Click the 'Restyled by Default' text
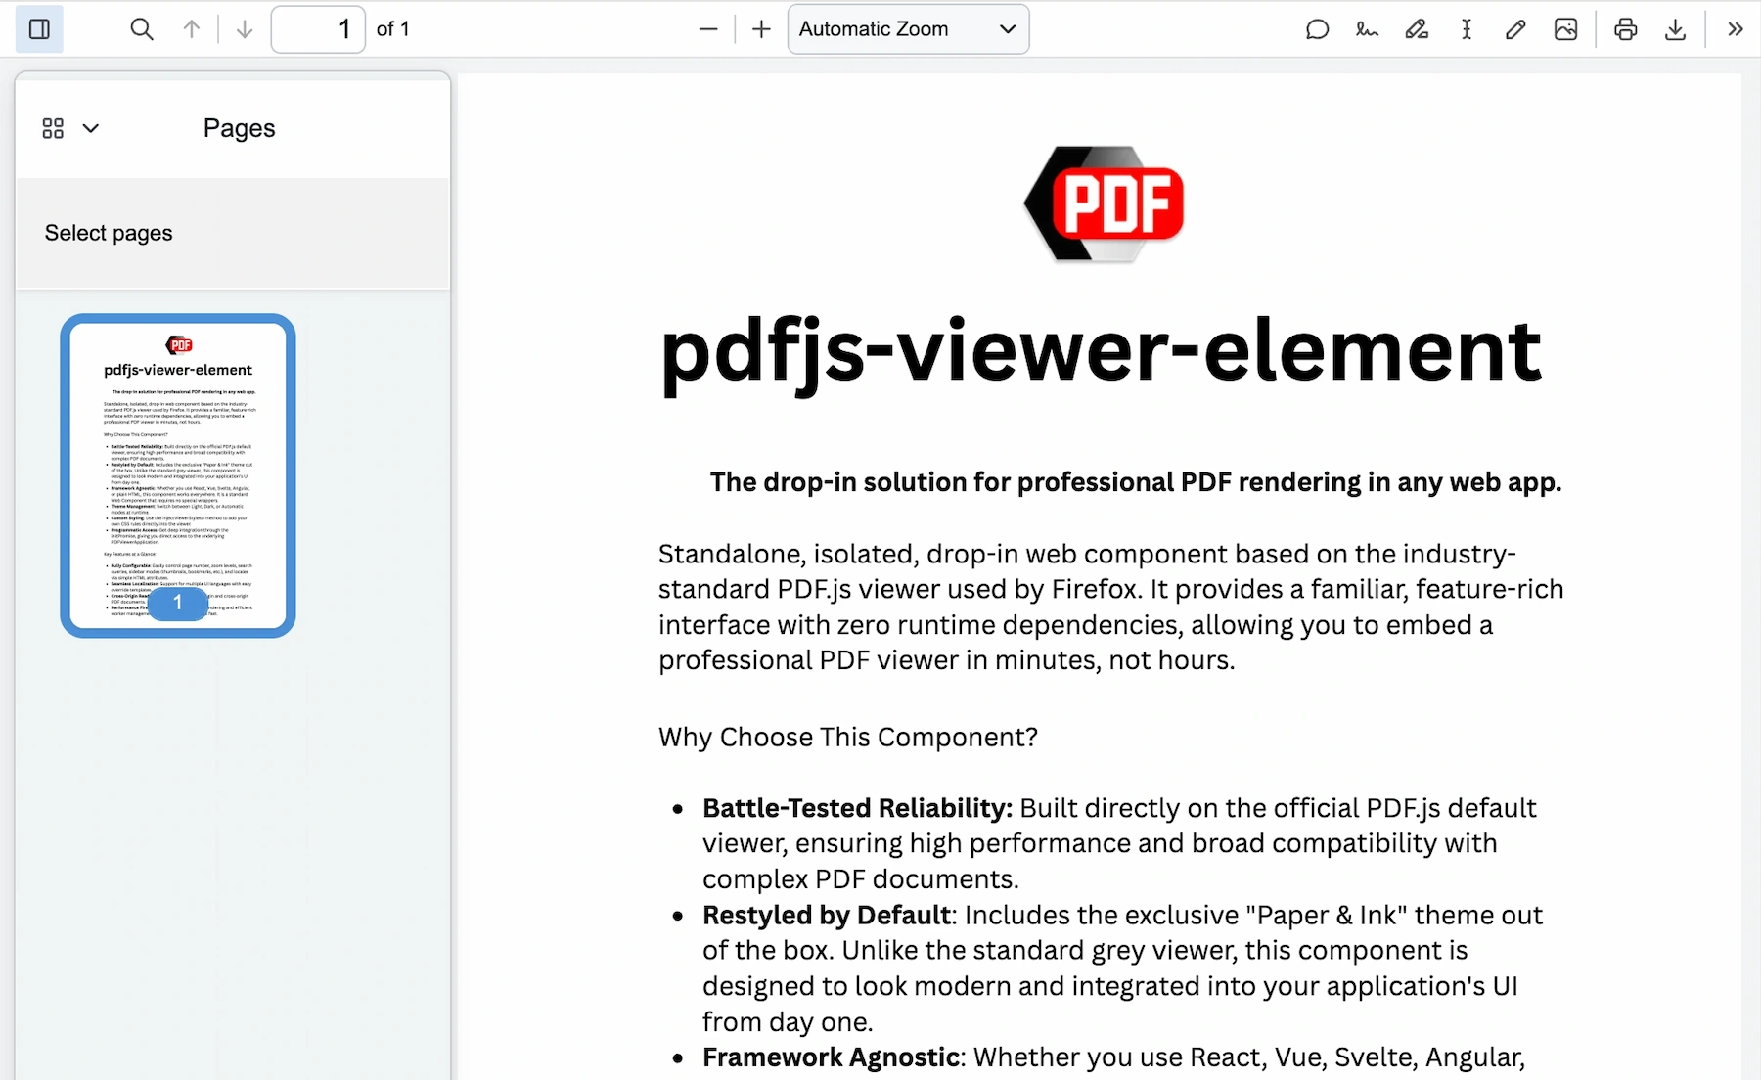The width and height of the screenshot is (1761, 1080). (827, 915)
